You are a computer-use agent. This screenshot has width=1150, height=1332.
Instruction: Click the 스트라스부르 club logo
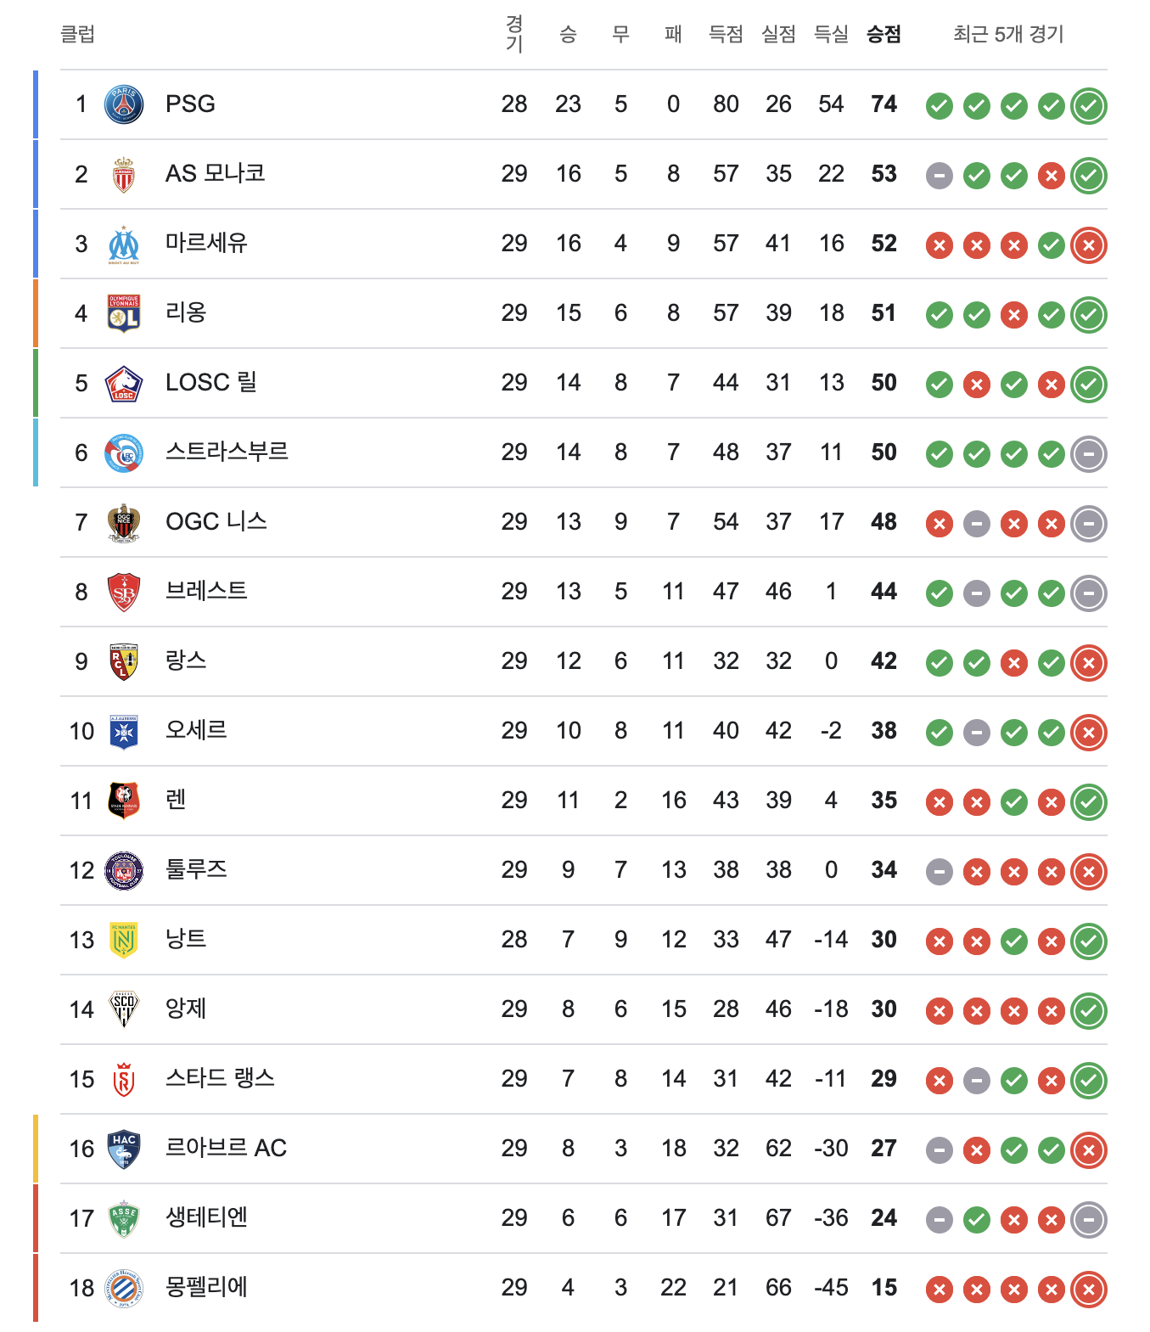(124, 453)
